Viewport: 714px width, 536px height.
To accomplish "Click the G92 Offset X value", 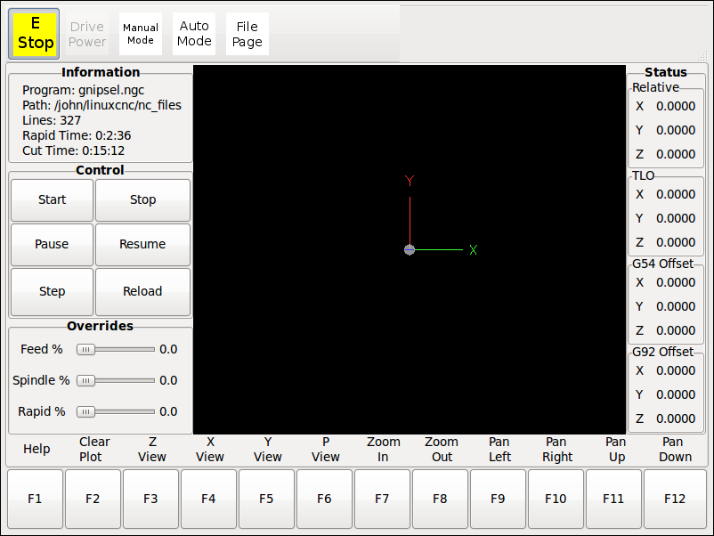I will click(x=676, y=370).
